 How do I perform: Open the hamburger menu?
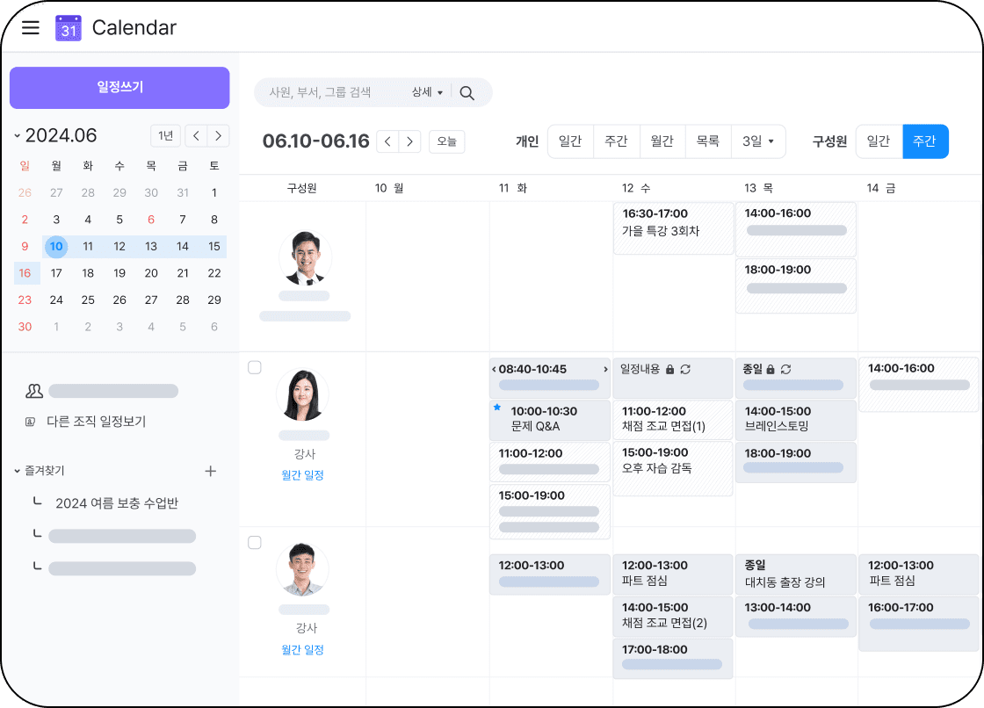(x=31, y=27)
